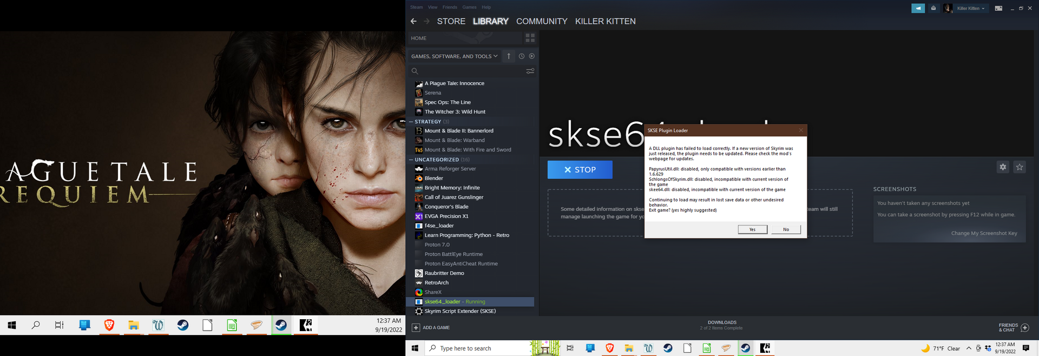1039x356 pixels.
Task: Open Windows notification center icon
Action: click(x=1026, y=348)
